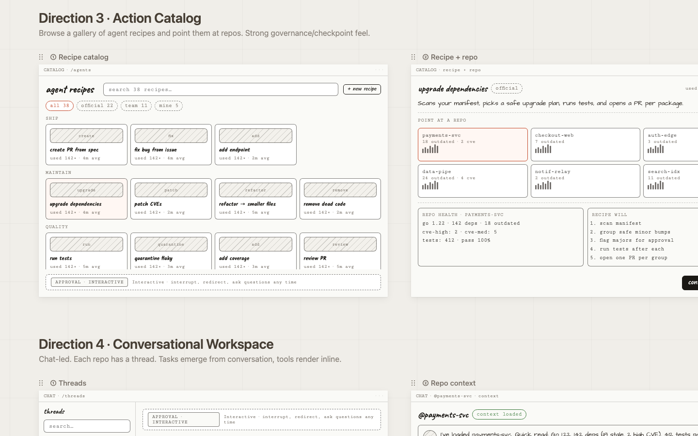
Task: Open the 'patch CVEs' recipe card
Action: [171, 199]
